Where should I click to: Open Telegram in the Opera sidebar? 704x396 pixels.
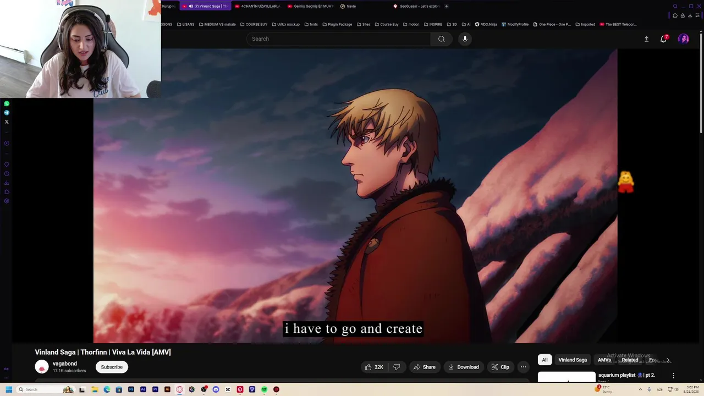coord(7,113)
